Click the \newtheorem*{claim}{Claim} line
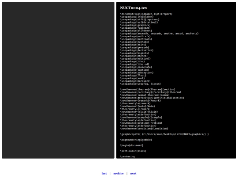238x179 pixels. tap(139, 112)
